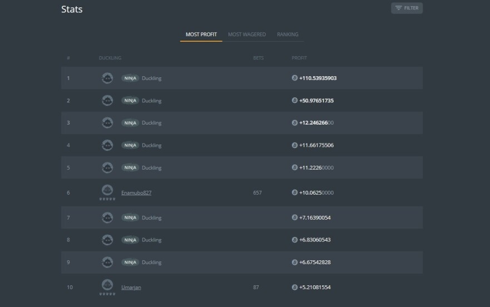Click the bitcoin icon beside +50.97651735
490x307 pixels.
click(294, 100)
